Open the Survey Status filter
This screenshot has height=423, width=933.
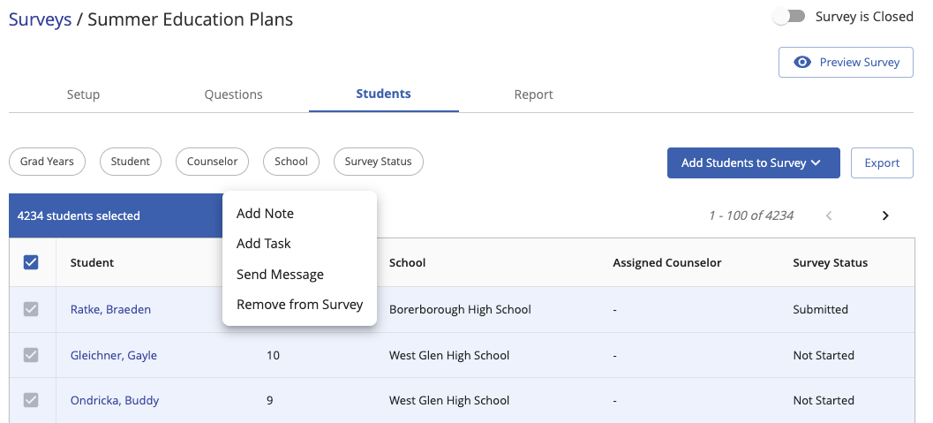pos(378,162)
